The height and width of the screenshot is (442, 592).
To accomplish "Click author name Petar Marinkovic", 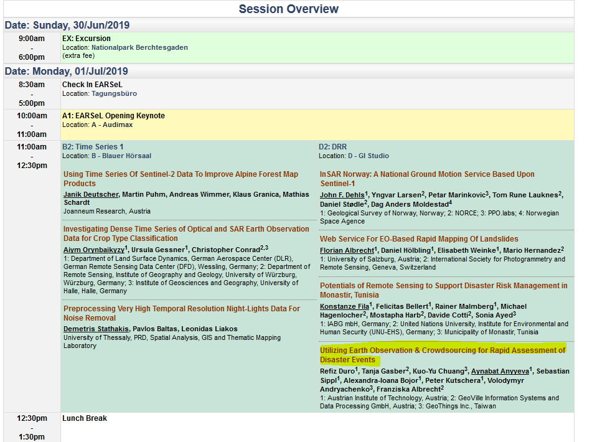I will [456, 195].
